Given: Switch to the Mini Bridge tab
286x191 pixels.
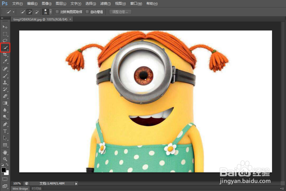Looking at the screenshot, I should click(20, 189).
